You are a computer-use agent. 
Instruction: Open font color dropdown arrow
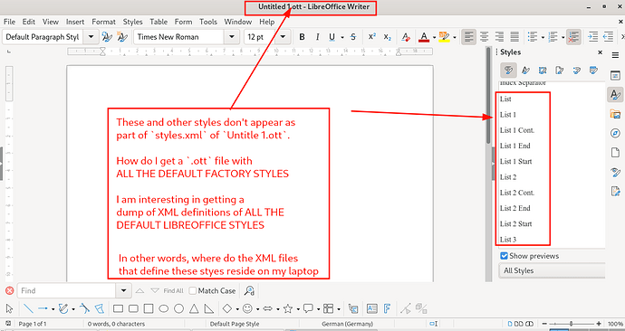(434, 37)
